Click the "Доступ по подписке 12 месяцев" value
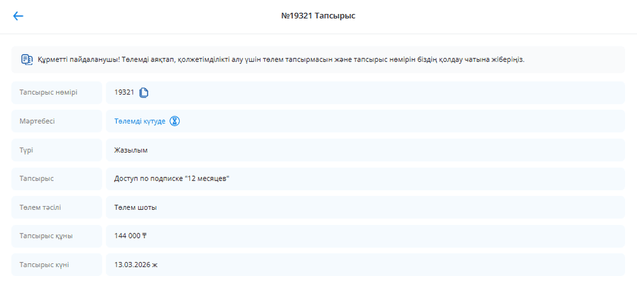Screen dimensions: 637x283 [x=171, y=179]
